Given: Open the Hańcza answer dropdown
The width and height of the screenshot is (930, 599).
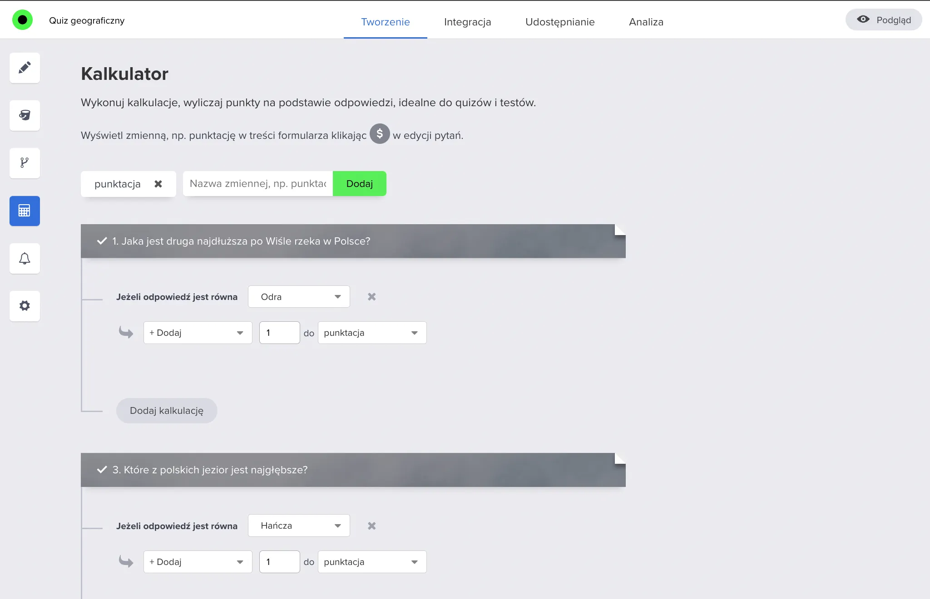Looking at the screenshot, I should pyautogui.click(x=299, y=525).
